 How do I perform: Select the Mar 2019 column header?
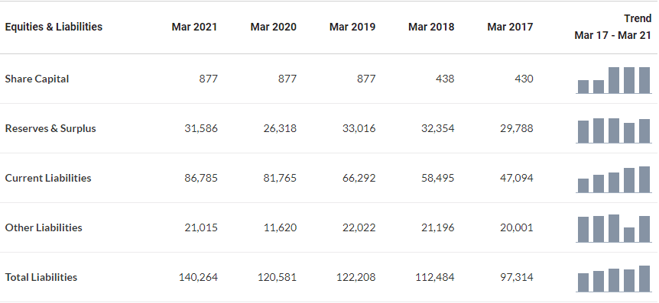point(352,27)
